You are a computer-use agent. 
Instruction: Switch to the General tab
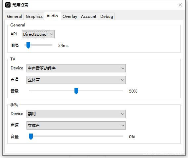14,17
